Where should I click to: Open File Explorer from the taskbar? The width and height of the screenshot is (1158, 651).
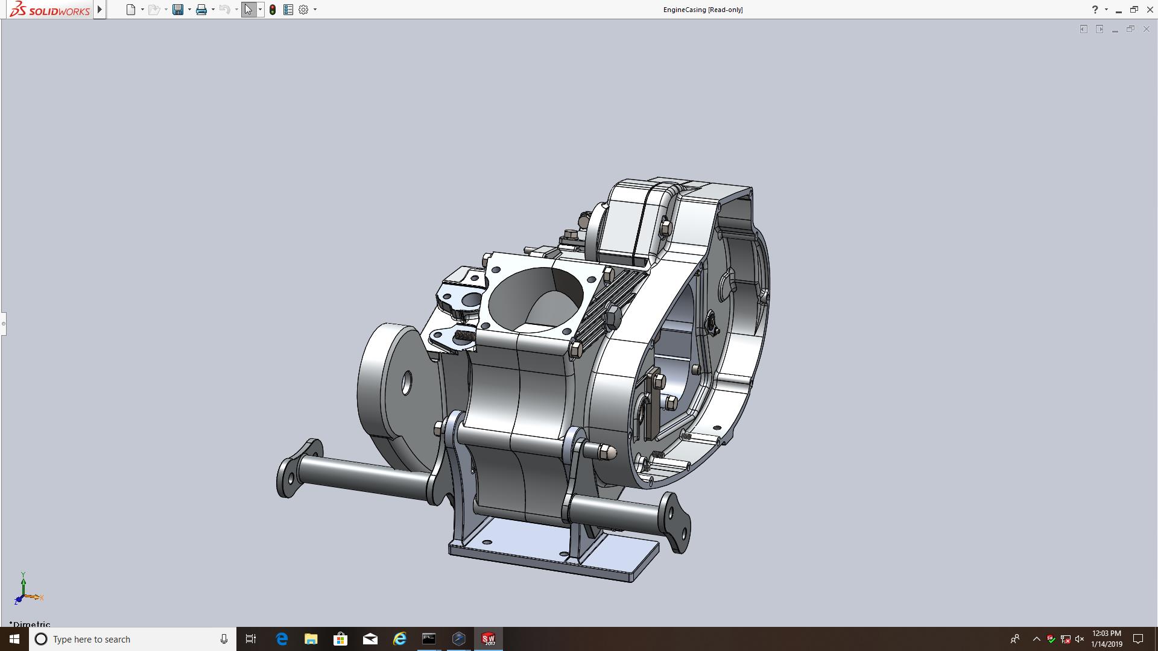311,639
